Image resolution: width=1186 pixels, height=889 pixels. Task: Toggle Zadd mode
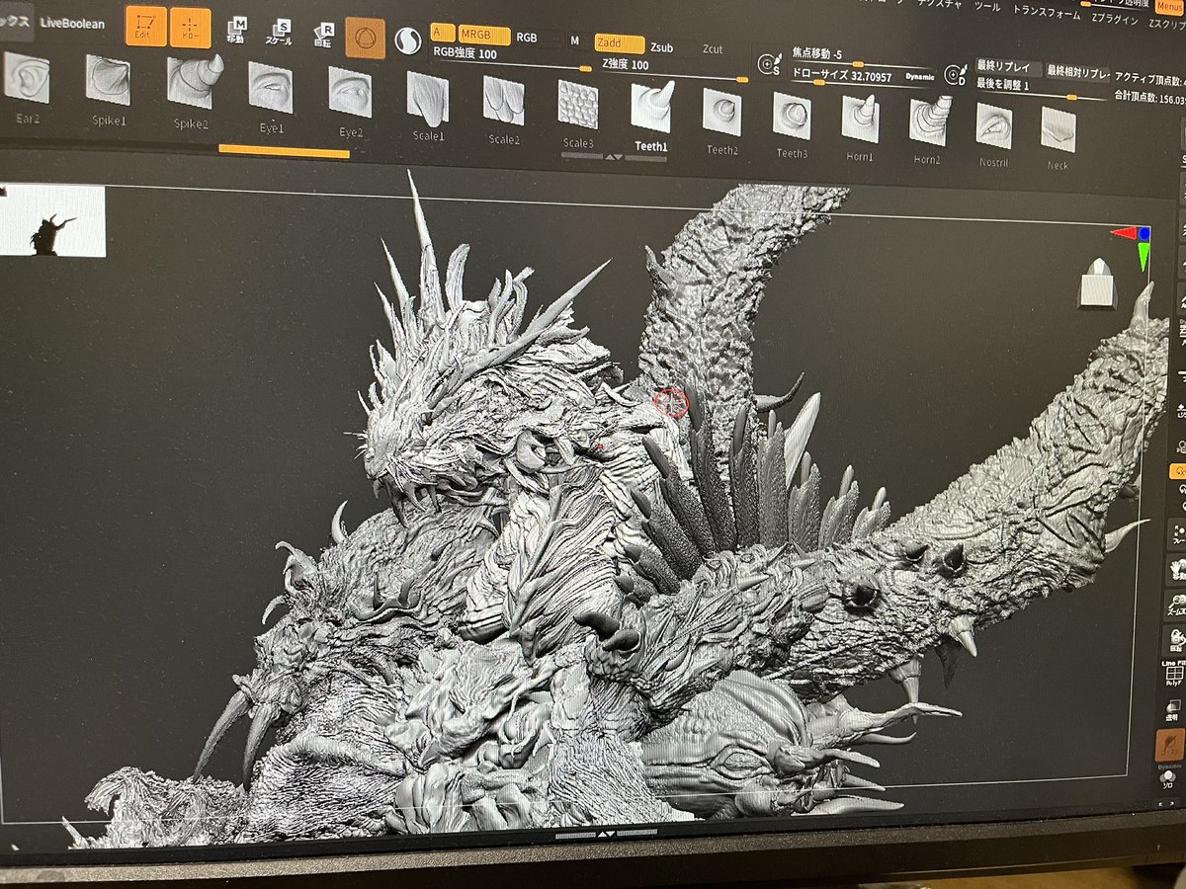[x=620, y=43]
